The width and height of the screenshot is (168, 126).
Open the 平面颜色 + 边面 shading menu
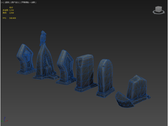point(28,2)
